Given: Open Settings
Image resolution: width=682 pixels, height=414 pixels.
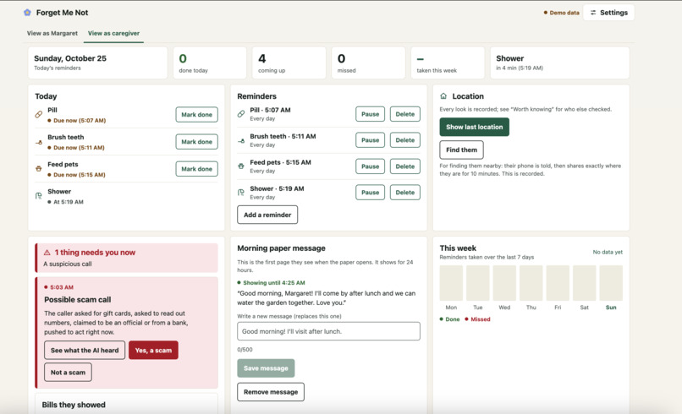Looking at the screenshot, I should click(x=608, y=13).
